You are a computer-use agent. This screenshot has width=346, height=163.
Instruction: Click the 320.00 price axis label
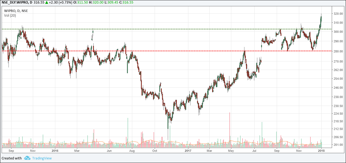click(339, 14)
